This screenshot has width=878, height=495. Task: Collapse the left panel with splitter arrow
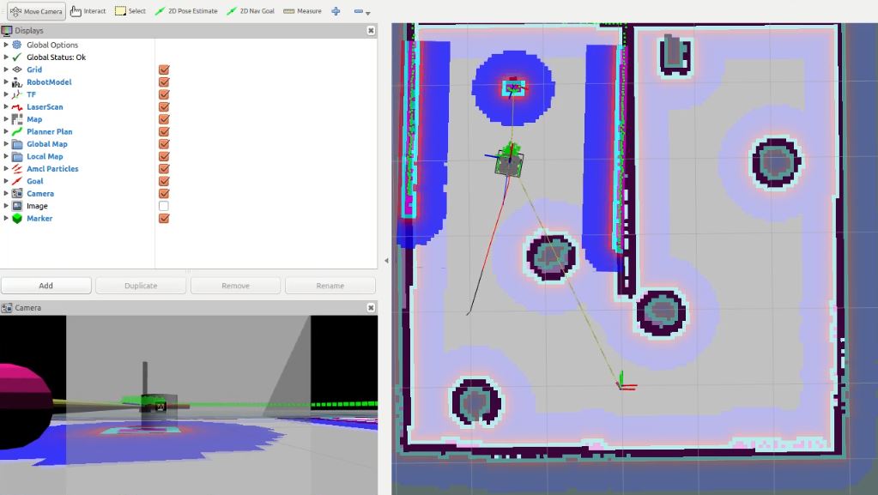tap(385, 260)
